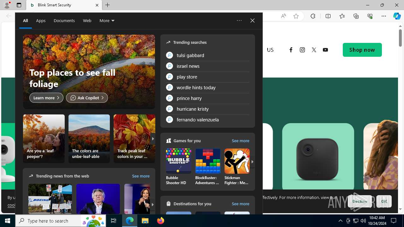Open search panel options ellipsis
The height and width of the screenshot is (227, 404).
pos(239,20)
